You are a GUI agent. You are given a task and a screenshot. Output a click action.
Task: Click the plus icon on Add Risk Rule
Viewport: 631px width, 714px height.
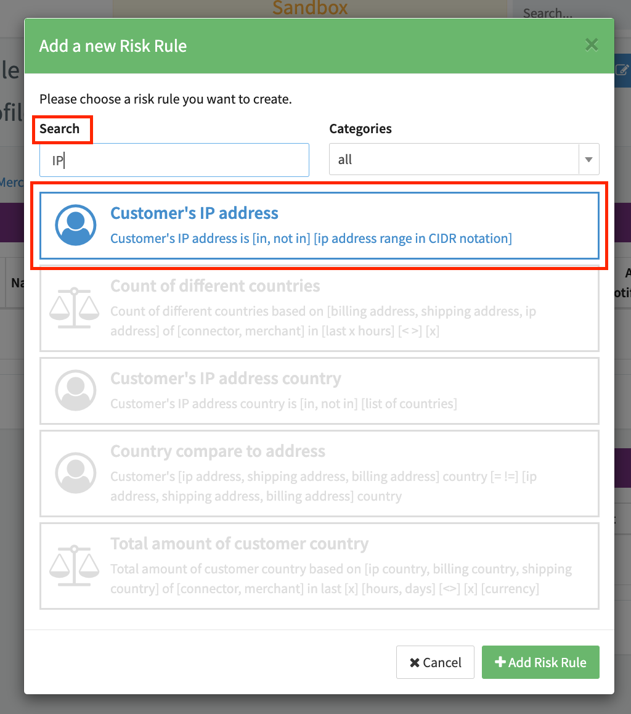click(x=500, y=662)
